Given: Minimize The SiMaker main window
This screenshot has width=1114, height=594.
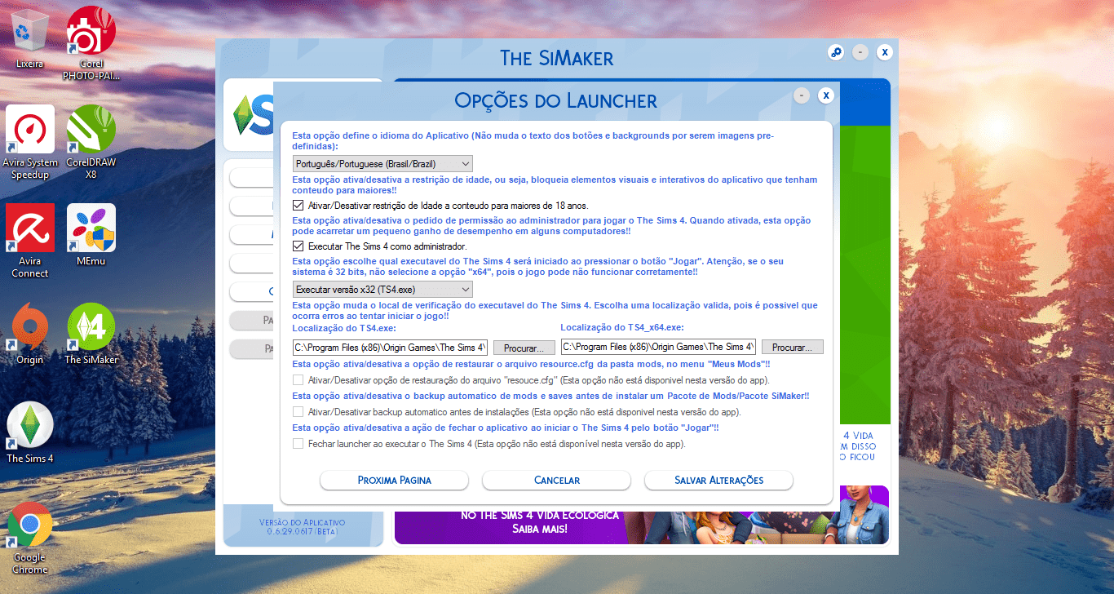Looking at the screenshot, I should pos(860,52).
